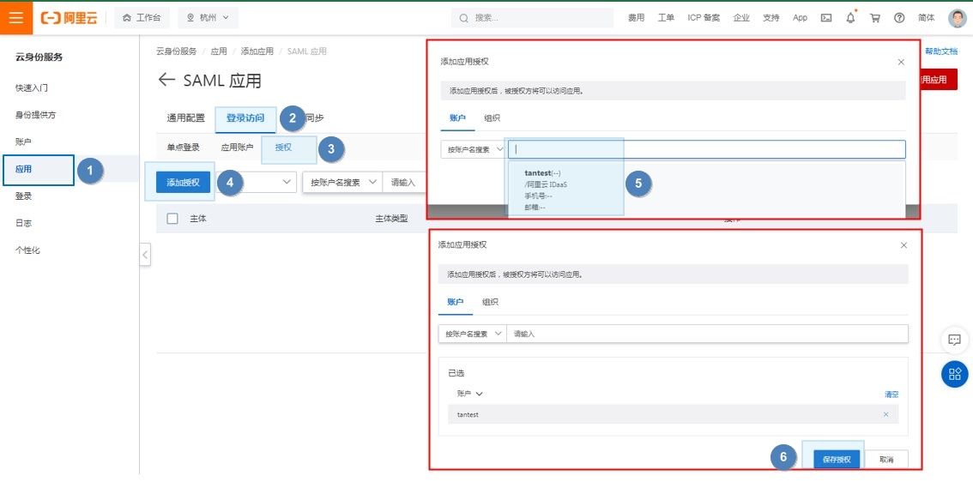The width and height of the screenshot is (973, 482).
Task: Collapse the left sidebar with arrow handle
Action: (x=145, y=255)
